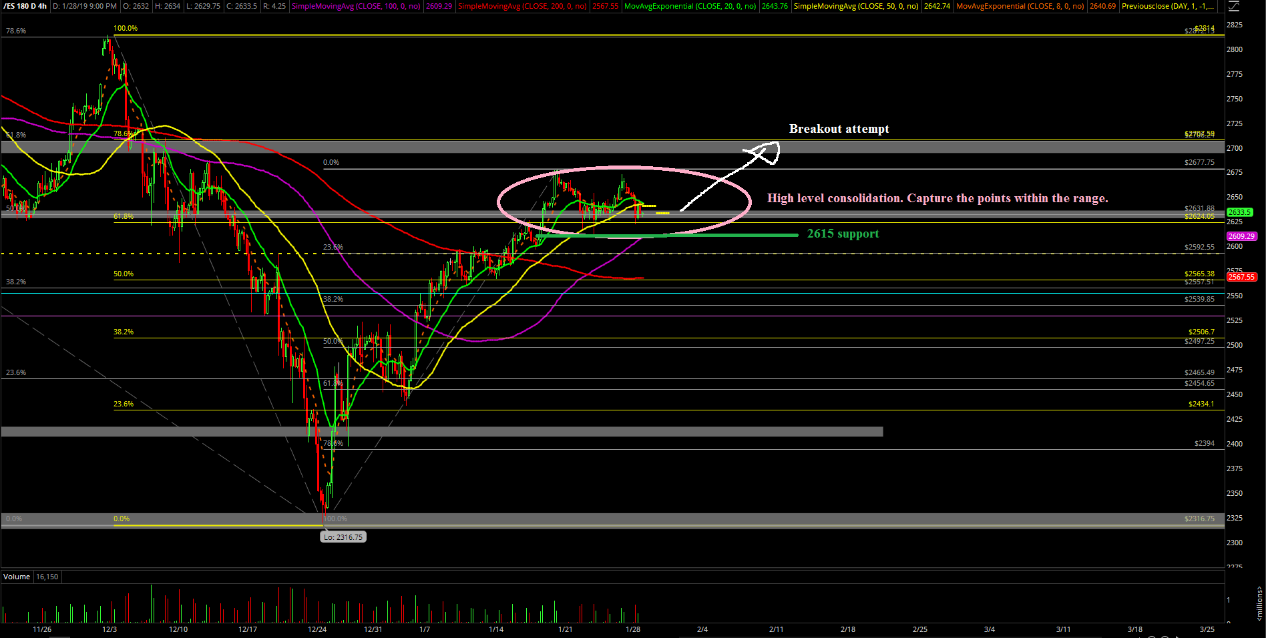Click the red 2567.55 price bubble
Image resolution: width=1266 pixels, height=638 pixels.
click(1241, 277)
